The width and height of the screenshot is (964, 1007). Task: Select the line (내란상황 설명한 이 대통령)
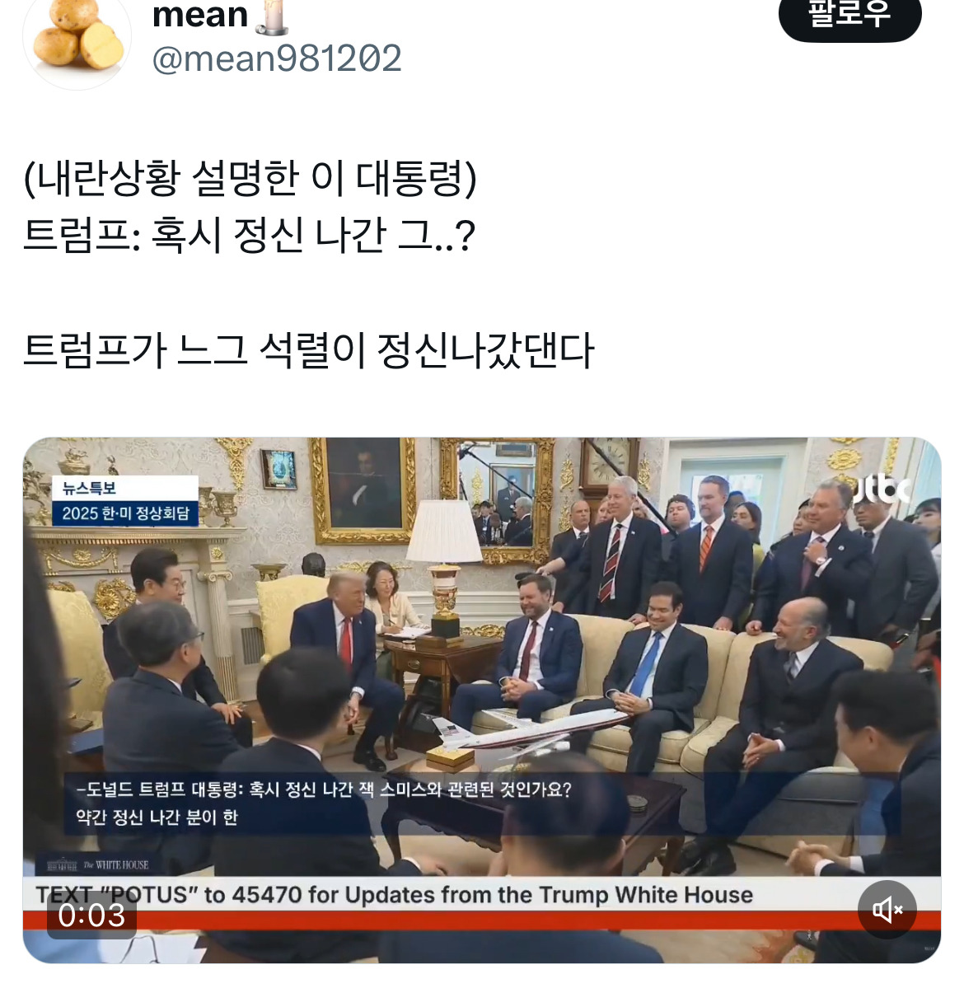(x=250, y=177)
